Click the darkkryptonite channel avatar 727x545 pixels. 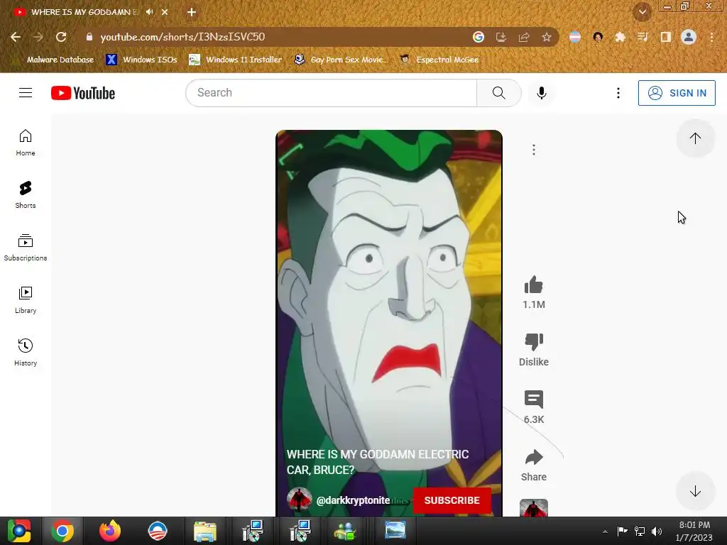pyautogui.click(x=299, y=500)
